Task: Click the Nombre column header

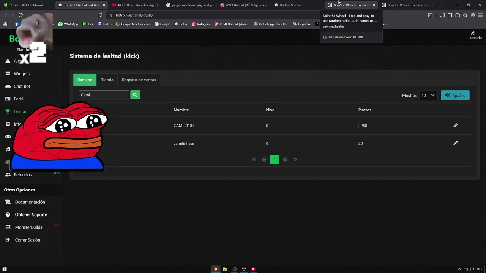Action: 181,110
